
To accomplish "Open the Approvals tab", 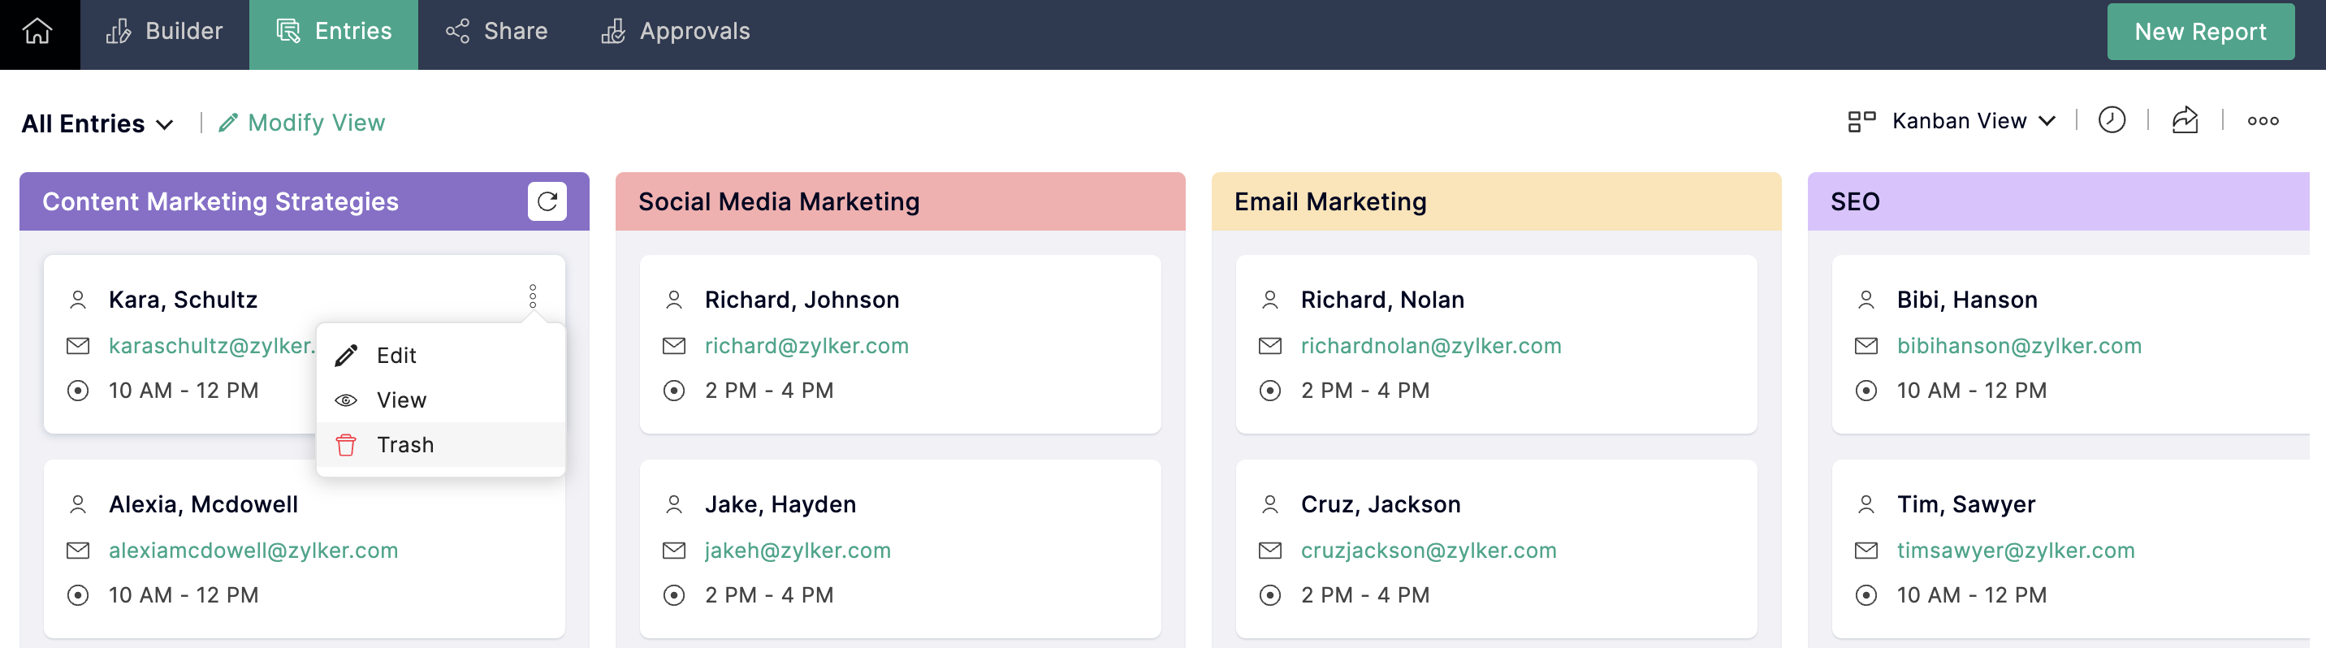I will click(676, 32).
